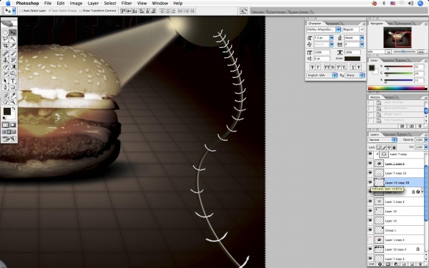Click the All Caps button
Image resolution: width=429 pixels, height=268 pixels.
pyautogui.click(x=327, y=67)
